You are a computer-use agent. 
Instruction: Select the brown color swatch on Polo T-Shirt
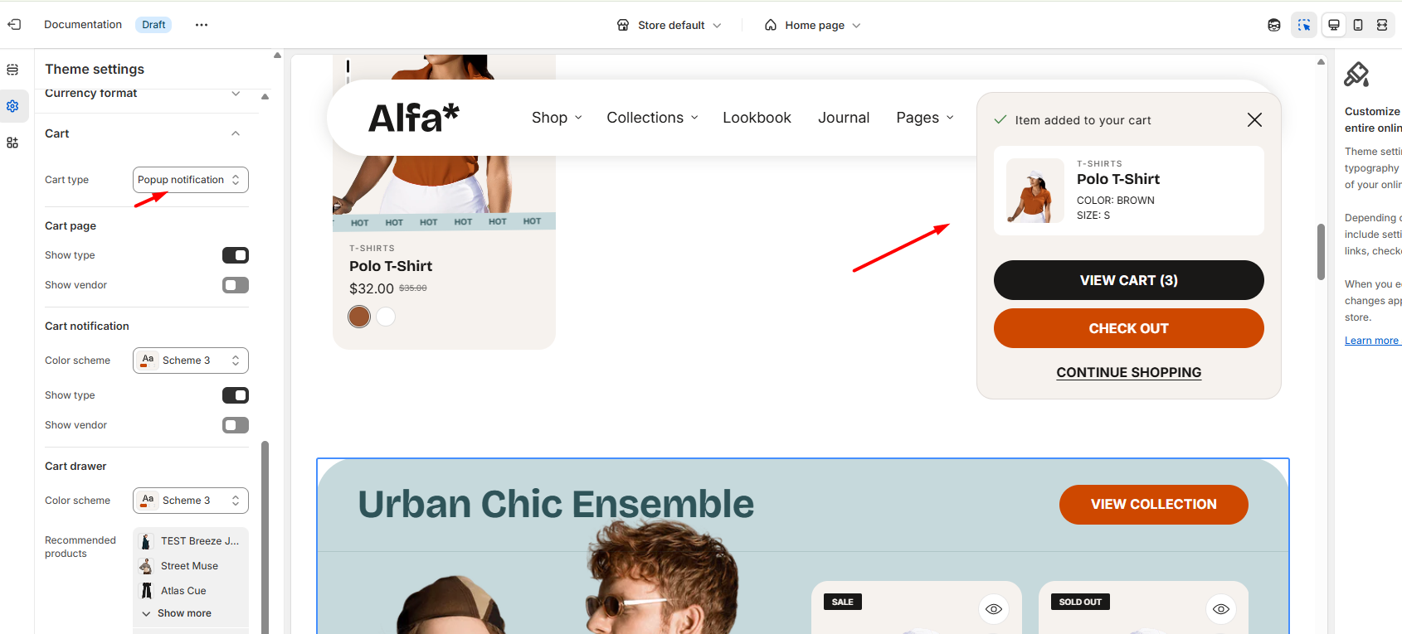(x=359, y=317)
